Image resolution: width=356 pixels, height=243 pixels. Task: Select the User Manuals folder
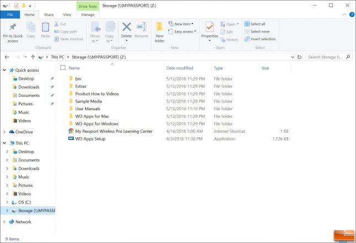click(x=88, y=109)
